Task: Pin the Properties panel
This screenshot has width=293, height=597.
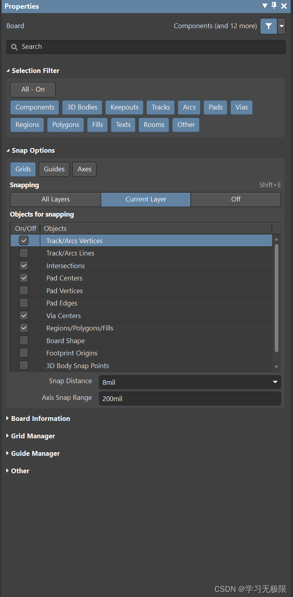Action: (274, 6)
